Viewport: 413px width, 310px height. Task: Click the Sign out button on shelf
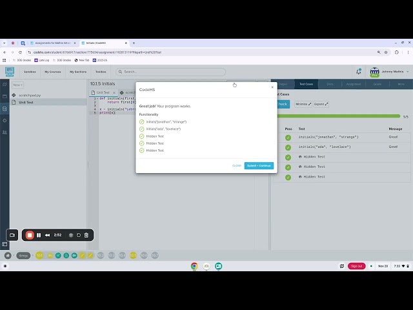pyautogui.click(x=356, y=266)
